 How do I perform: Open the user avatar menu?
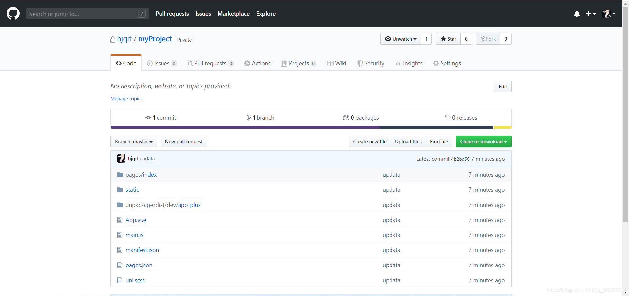pyautogui.click(x=609, y=14)
